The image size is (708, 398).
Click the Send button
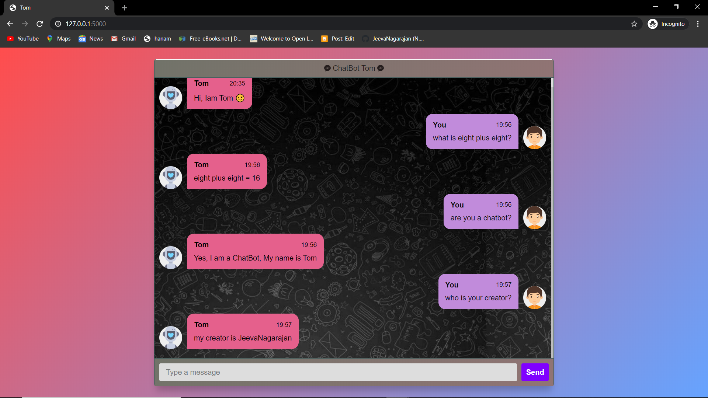click(x=535, y=372)
